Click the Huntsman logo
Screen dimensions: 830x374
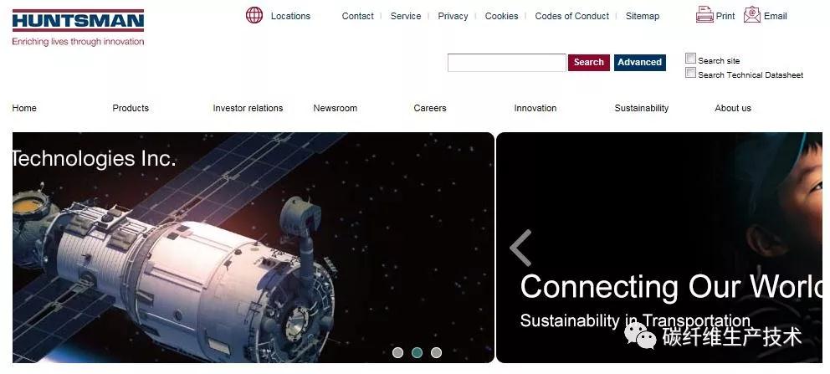pyautogui.click(x=78, y=28)
